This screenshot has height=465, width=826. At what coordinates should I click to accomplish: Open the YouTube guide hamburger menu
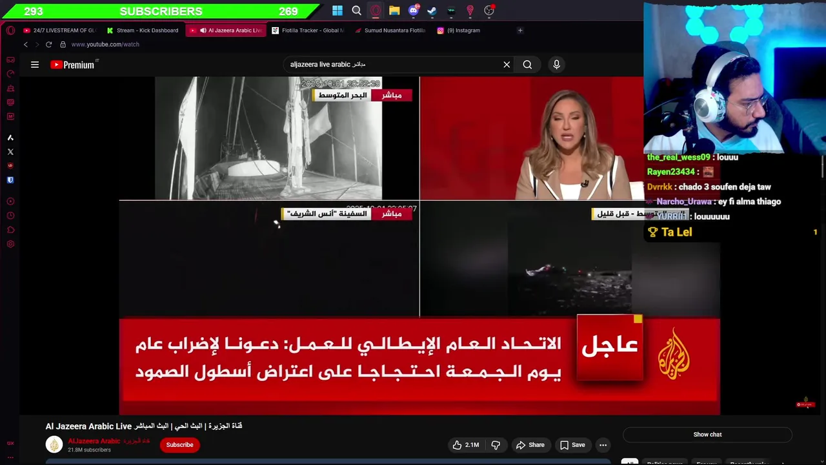coord(35,65)
